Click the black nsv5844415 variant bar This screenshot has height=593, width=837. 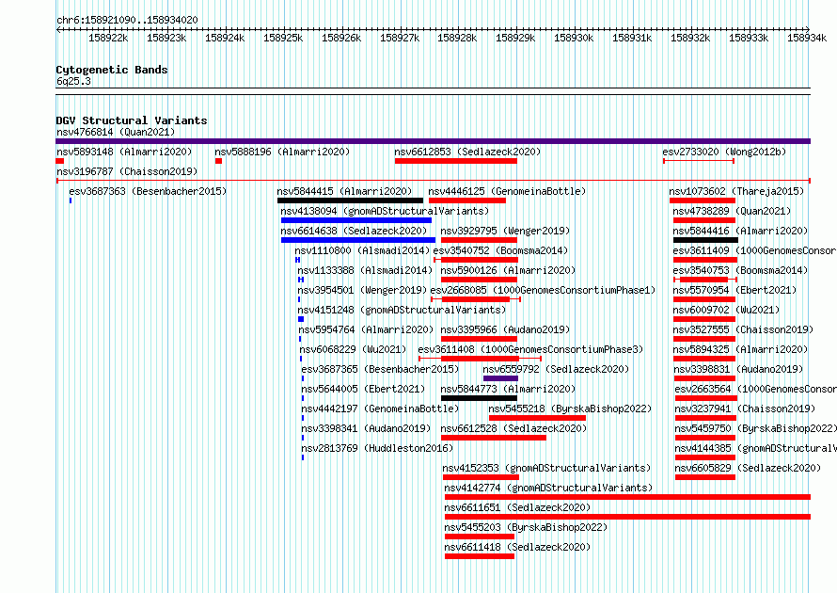350,200
